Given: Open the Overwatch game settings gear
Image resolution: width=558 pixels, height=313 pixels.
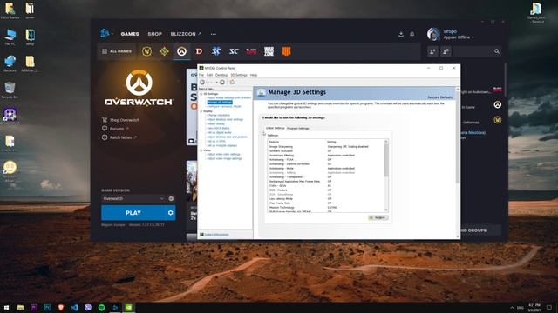Looking at the screenshot, I should coord(171,212).
